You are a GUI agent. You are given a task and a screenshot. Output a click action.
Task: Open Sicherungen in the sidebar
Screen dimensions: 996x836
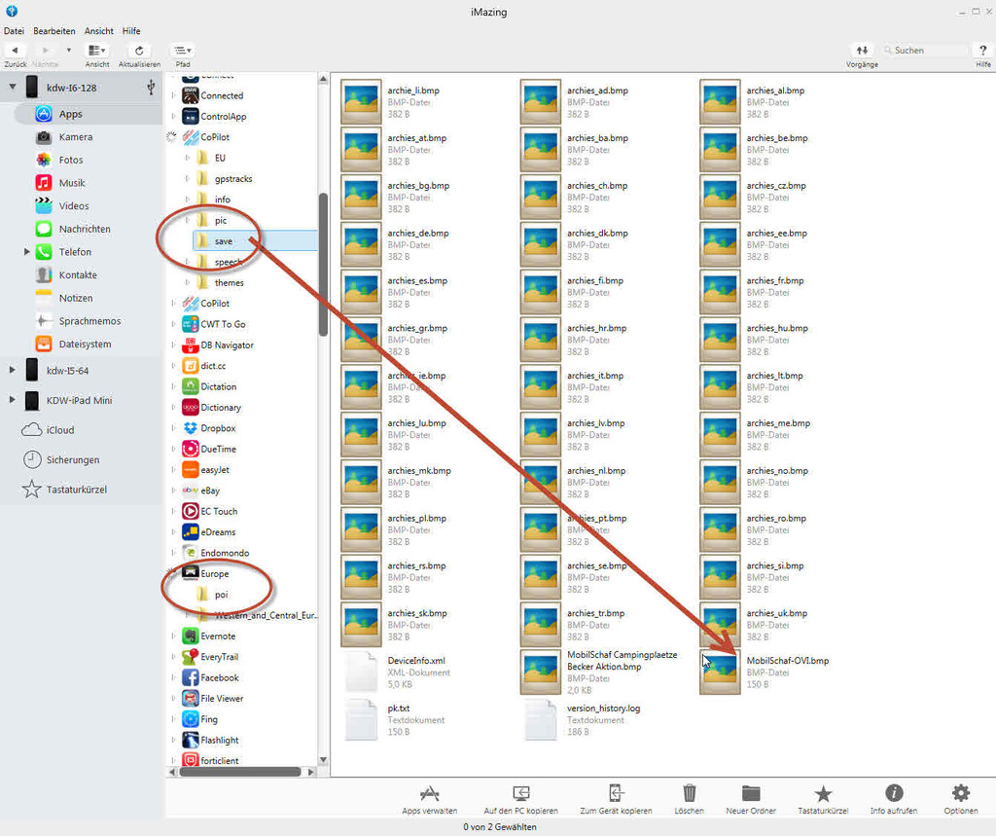73,459
